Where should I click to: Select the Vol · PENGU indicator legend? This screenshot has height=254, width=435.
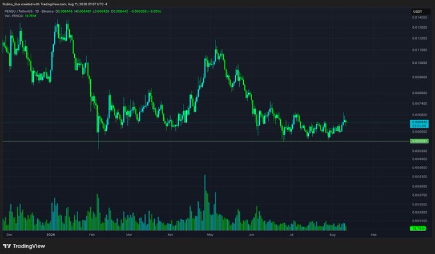coord(14,16)
